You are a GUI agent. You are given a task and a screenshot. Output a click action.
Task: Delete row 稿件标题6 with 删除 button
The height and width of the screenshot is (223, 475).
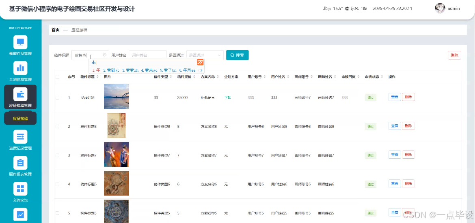click(408, 183)
